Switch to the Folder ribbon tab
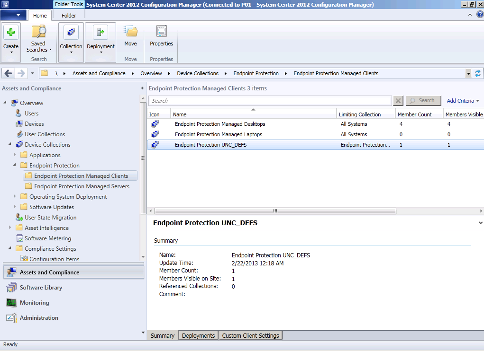 tap(69, 16)
